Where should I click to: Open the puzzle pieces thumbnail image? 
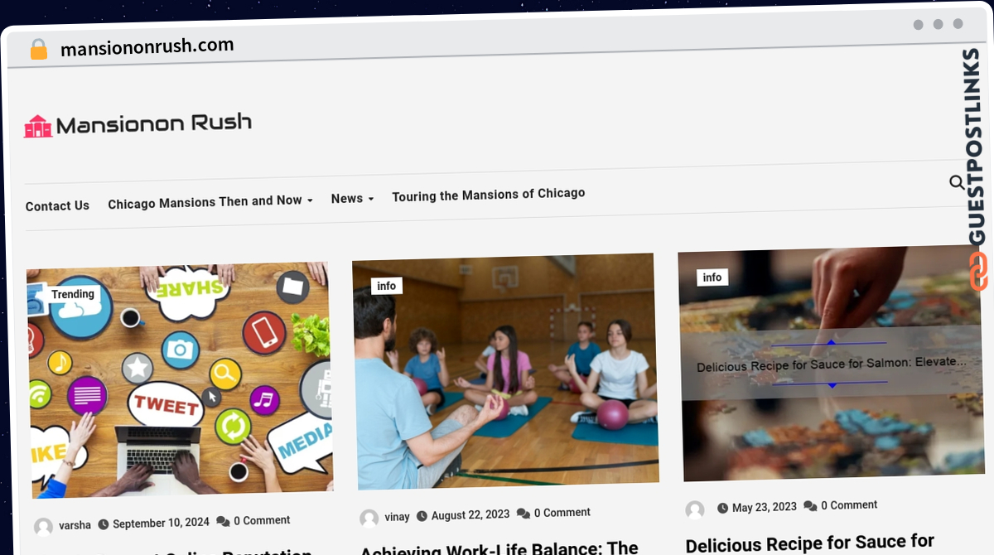pyautogui.click(x=831, y=363)
